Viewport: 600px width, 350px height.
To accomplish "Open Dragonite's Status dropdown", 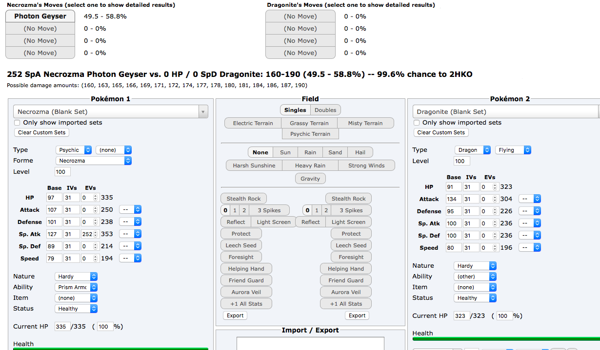I will point(475,298).
